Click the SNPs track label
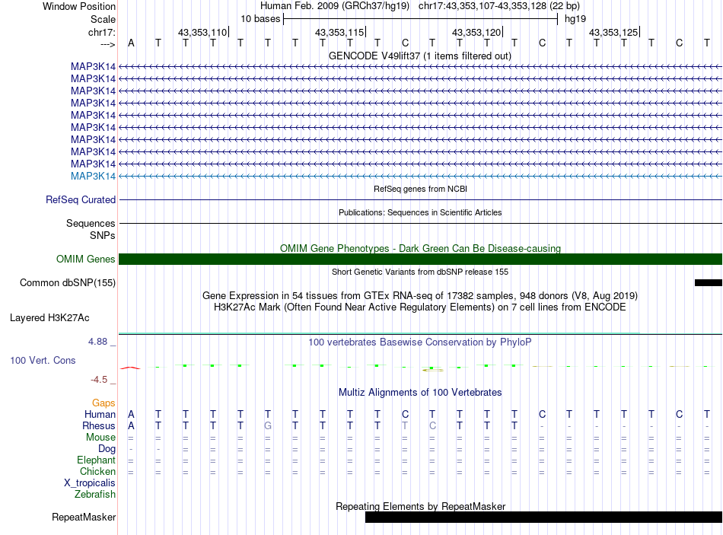This screenshot has height=535, width=723. point(103,235)
